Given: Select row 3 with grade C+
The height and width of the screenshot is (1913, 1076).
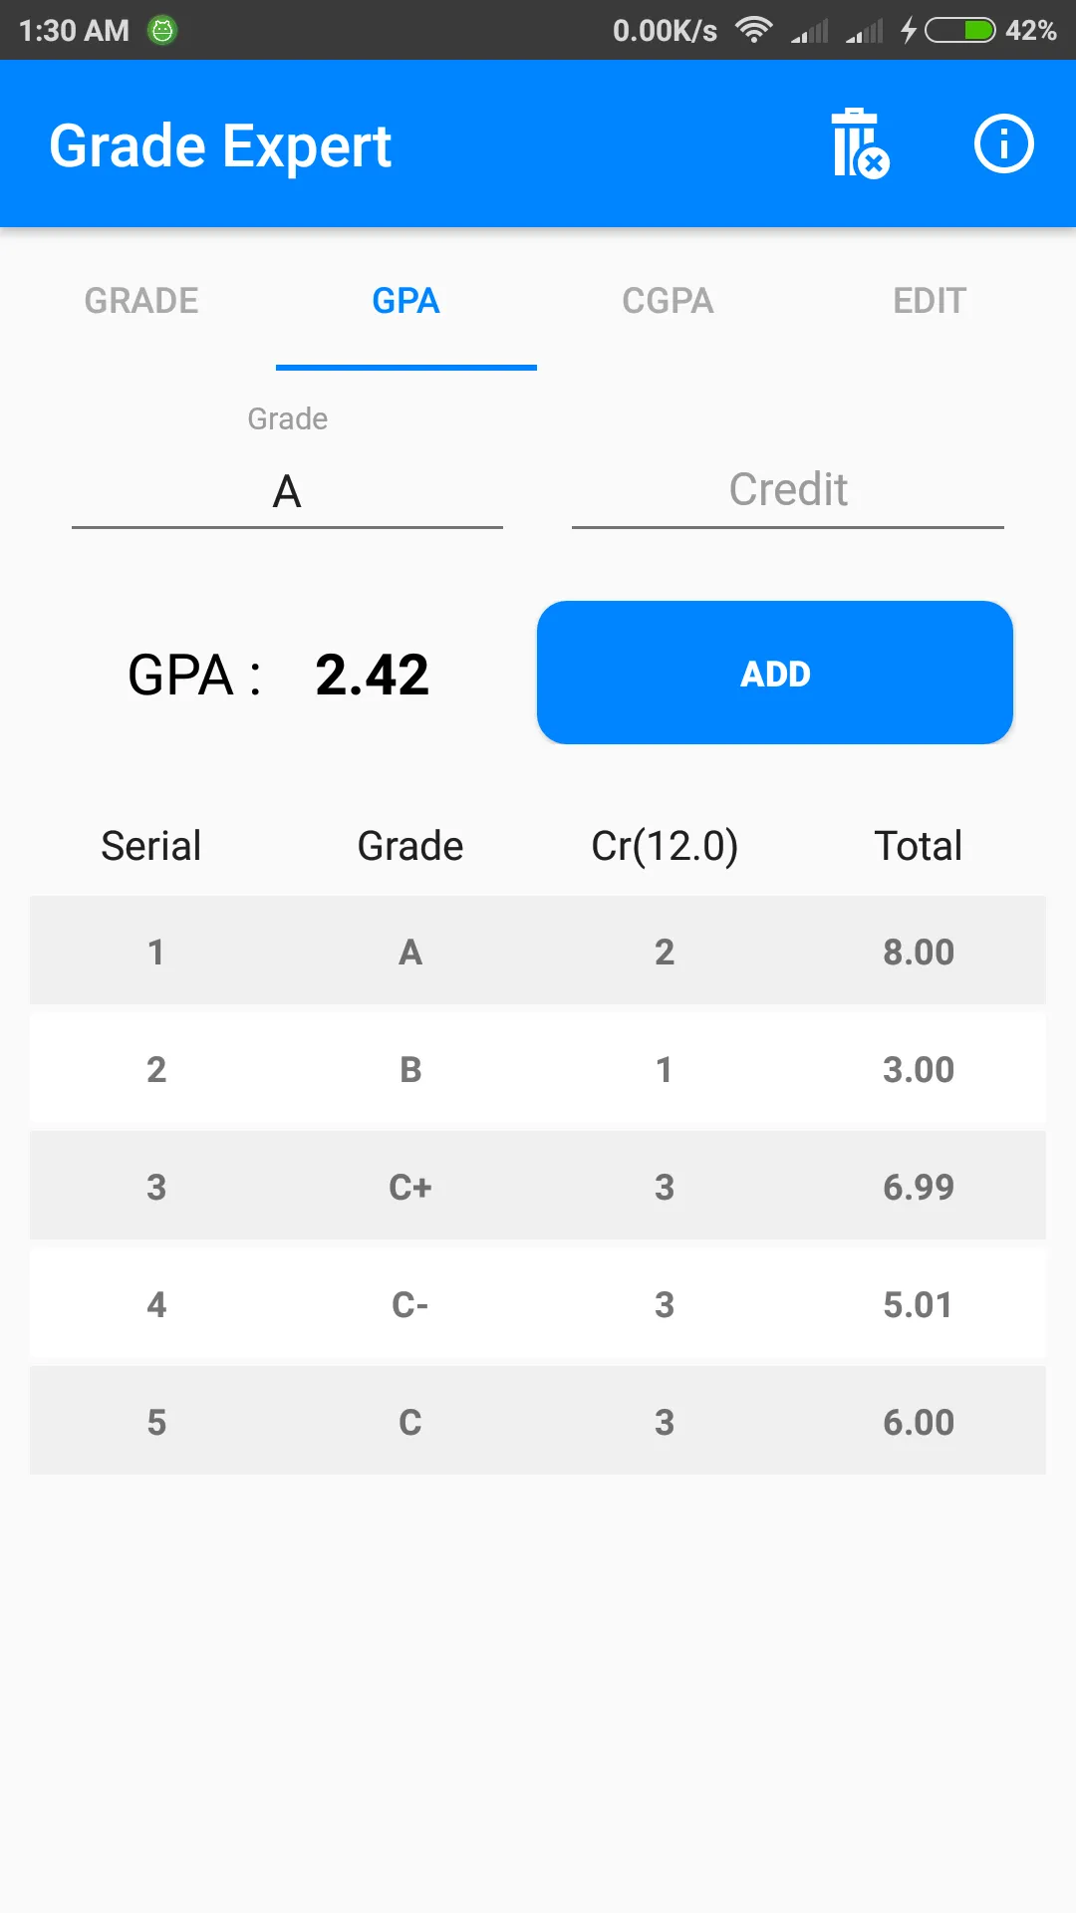Looking at the screenshot, I should (x=538, y=1186).
